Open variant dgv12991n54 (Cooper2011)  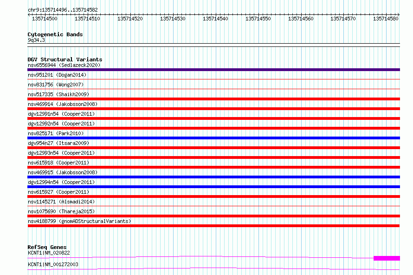61,114
